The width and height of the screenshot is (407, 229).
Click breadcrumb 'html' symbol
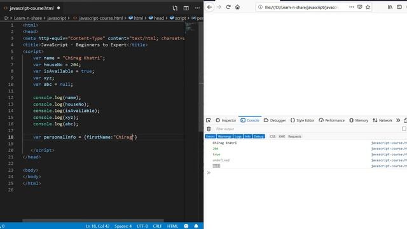[135, 18]
